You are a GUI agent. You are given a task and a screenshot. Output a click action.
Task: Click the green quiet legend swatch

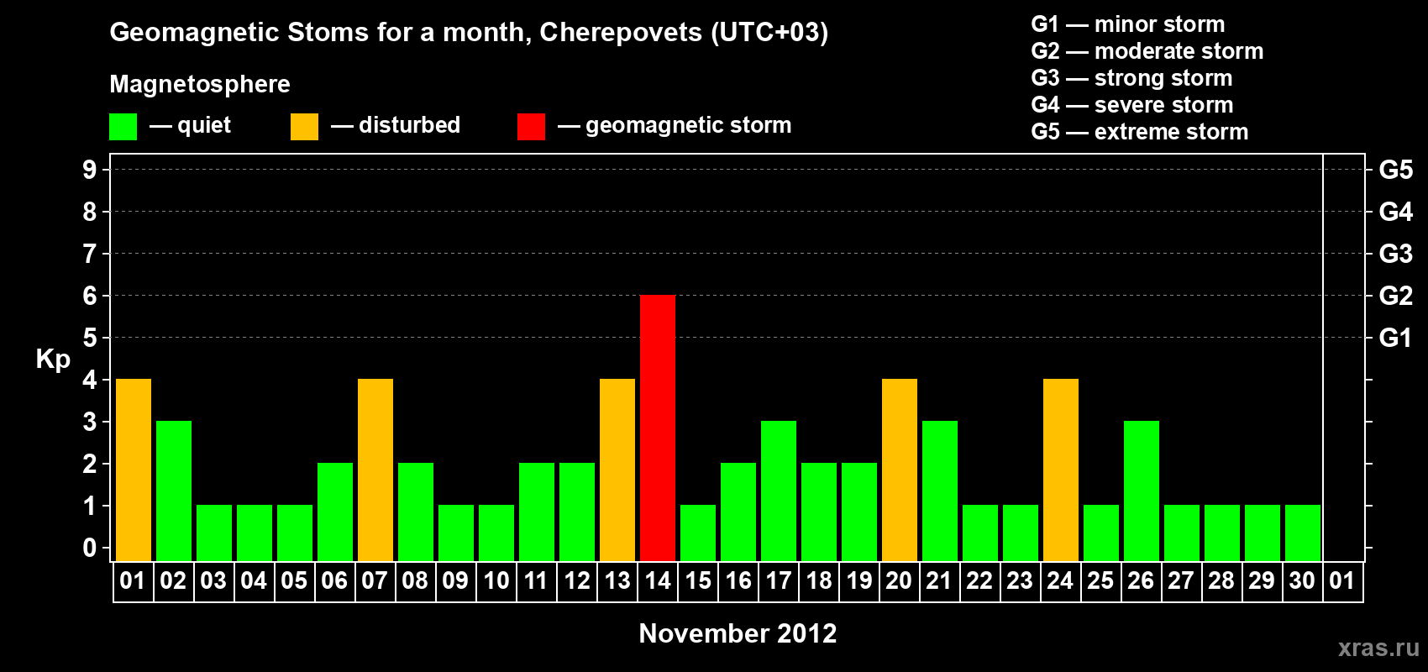[x=123, y=127]
